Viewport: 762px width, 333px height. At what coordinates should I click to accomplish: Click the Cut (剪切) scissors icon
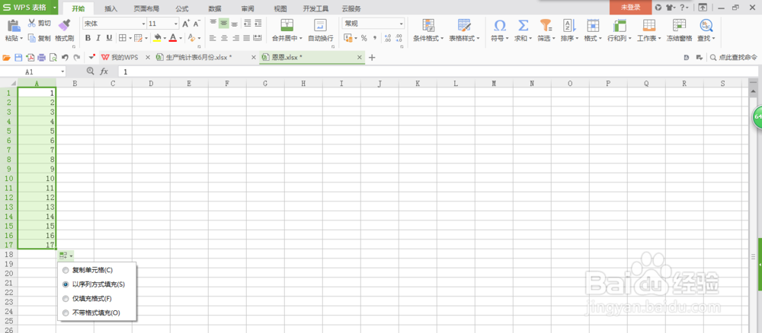32,23
